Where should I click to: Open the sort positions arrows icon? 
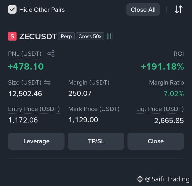click(179, 9)
